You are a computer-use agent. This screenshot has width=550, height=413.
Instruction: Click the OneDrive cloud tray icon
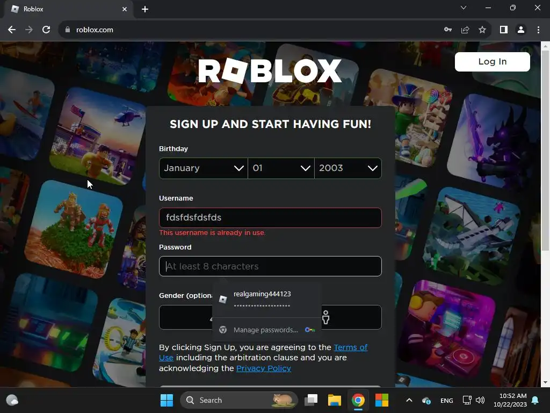[x=426, y=400]
